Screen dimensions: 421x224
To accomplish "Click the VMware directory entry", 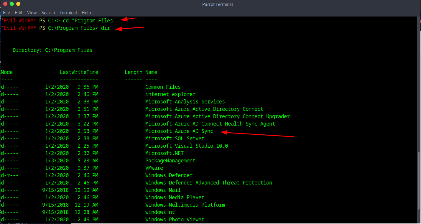I will pos(154,168).
